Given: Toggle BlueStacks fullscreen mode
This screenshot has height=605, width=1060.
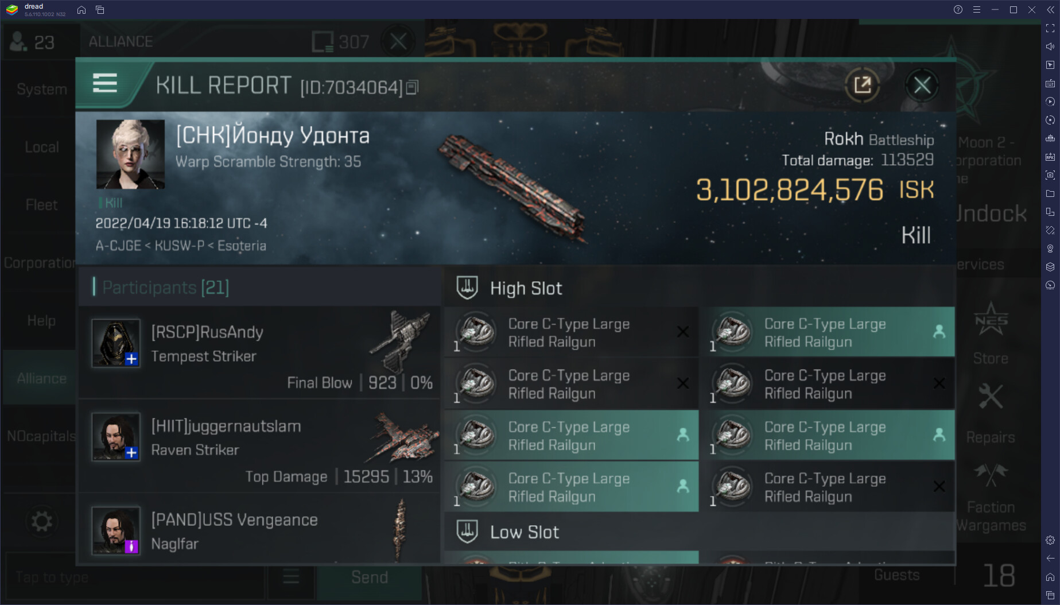Looking at the screenshot, I should point(1050,28).
